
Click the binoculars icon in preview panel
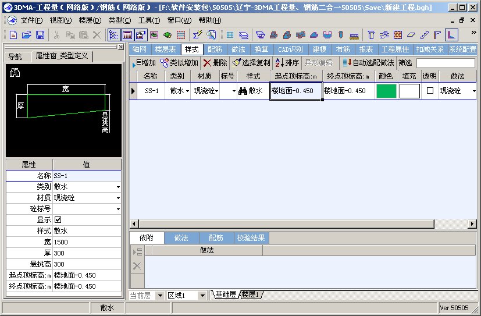point(15,73)
